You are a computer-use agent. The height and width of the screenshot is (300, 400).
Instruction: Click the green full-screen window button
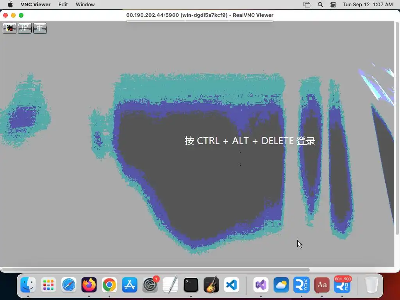(x=21, y=15)
